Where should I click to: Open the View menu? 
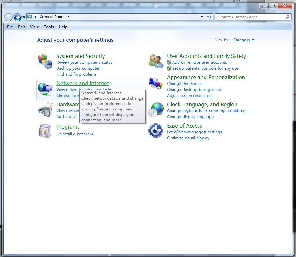point(34,27)
